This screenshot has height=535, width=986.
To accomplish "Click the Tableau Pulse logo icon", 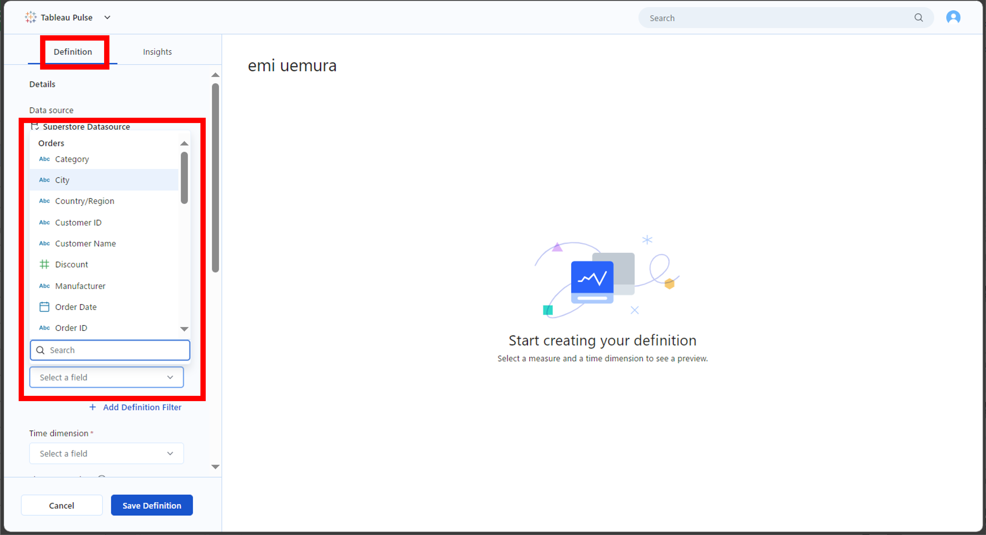I will pos(31,17).
